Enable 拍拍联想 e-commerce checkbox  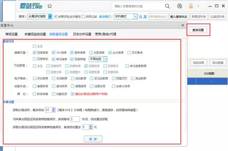pyautogui.click(x=73, y=79)
